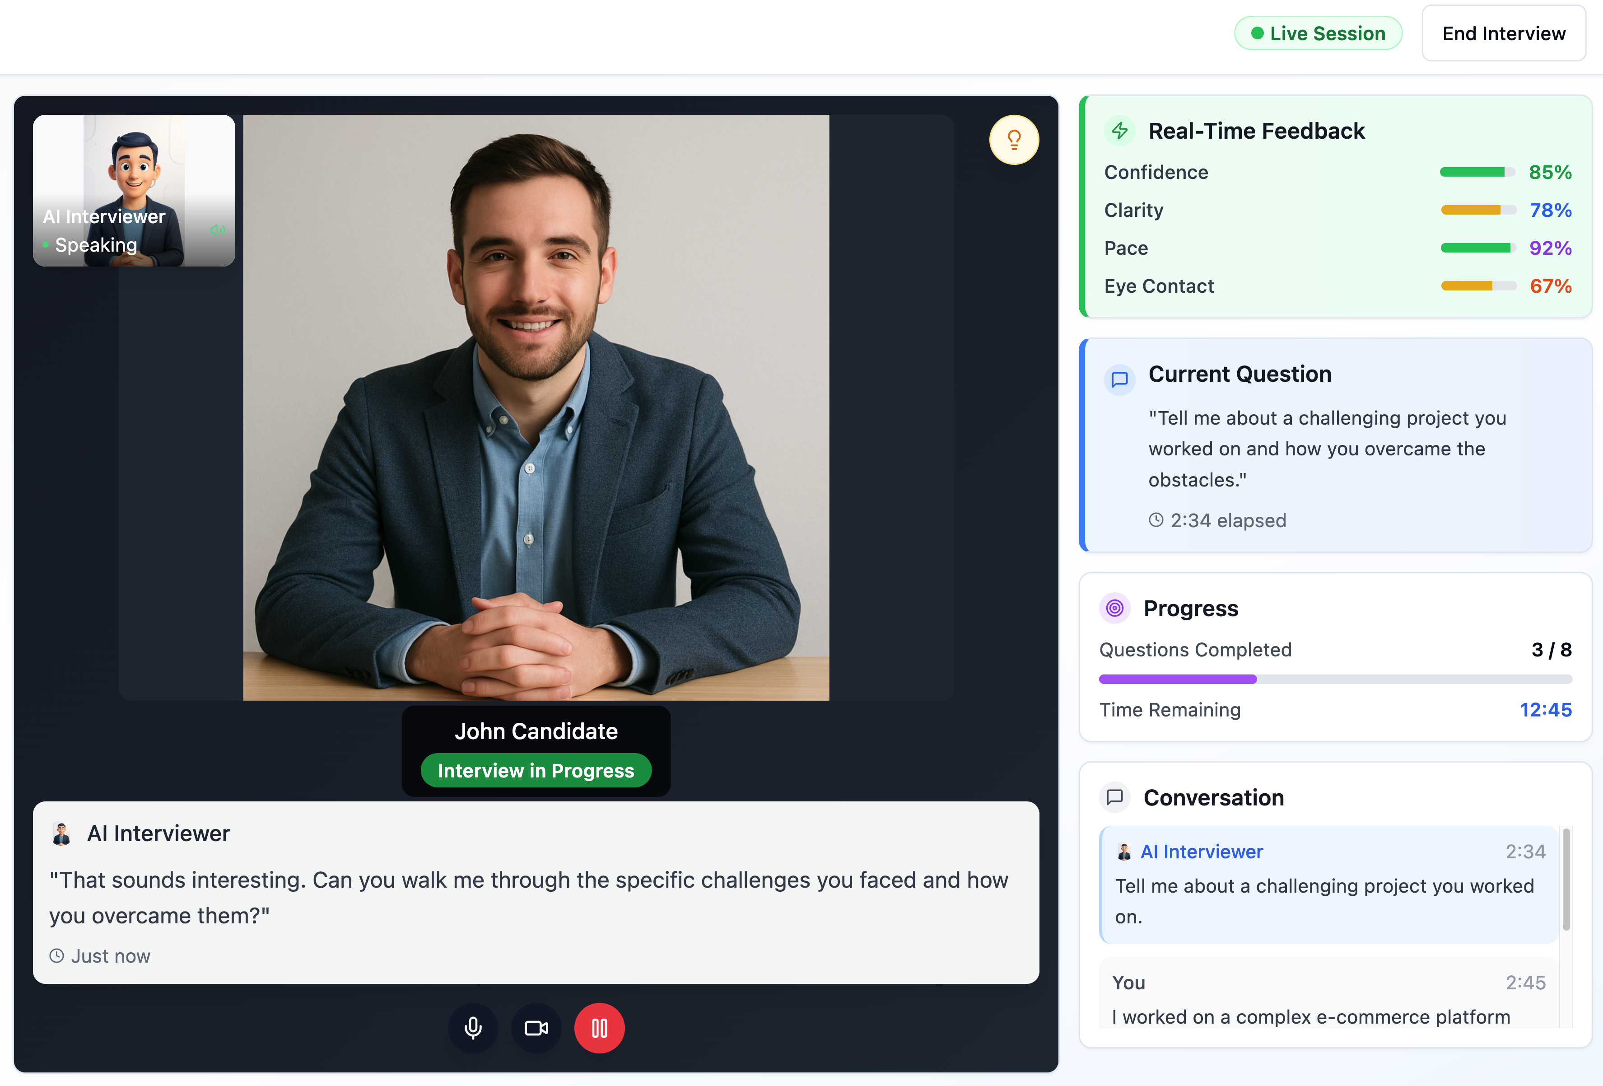The width and height of the screenshot is (1603, 1086).
Task: Click the Conversation heading
Action: pyautogui.click(x=1213, y=798)
